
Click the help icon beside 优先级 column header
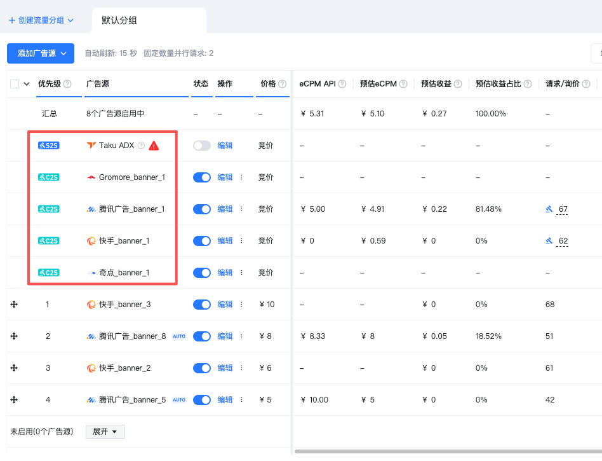pyautogui.click(x=67, y=84)
